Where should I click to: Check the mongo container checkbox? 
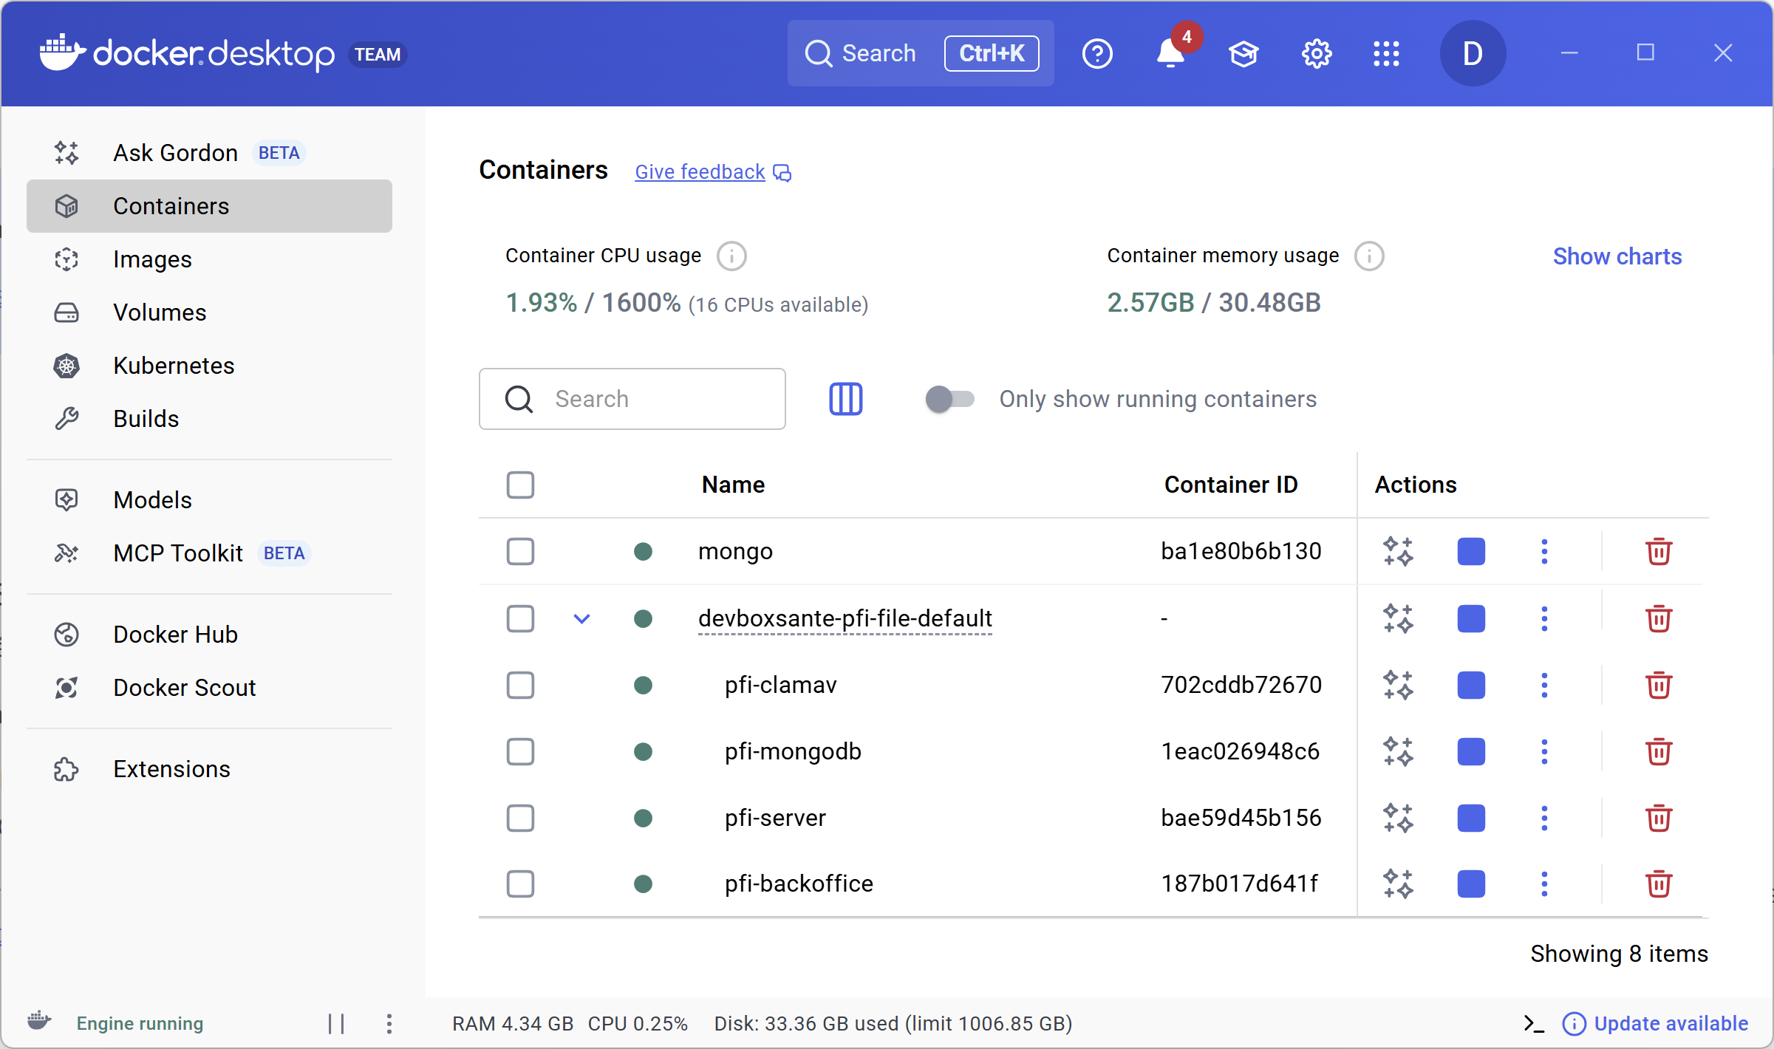(520, 552)
